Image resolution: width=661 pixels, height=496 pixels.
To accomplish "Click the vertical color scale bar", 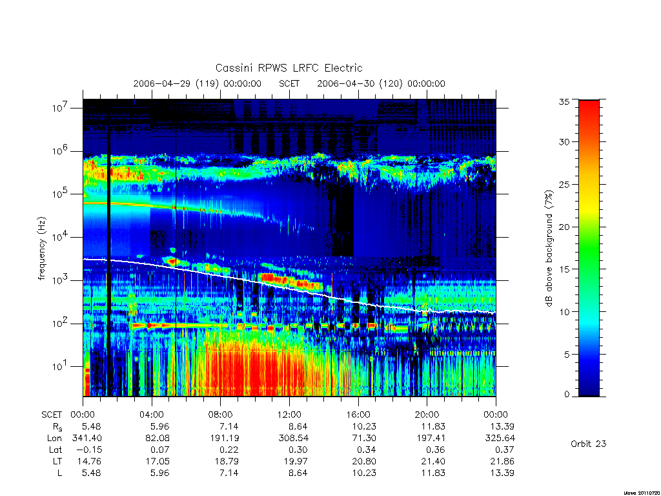I will (x=589, y=248).
